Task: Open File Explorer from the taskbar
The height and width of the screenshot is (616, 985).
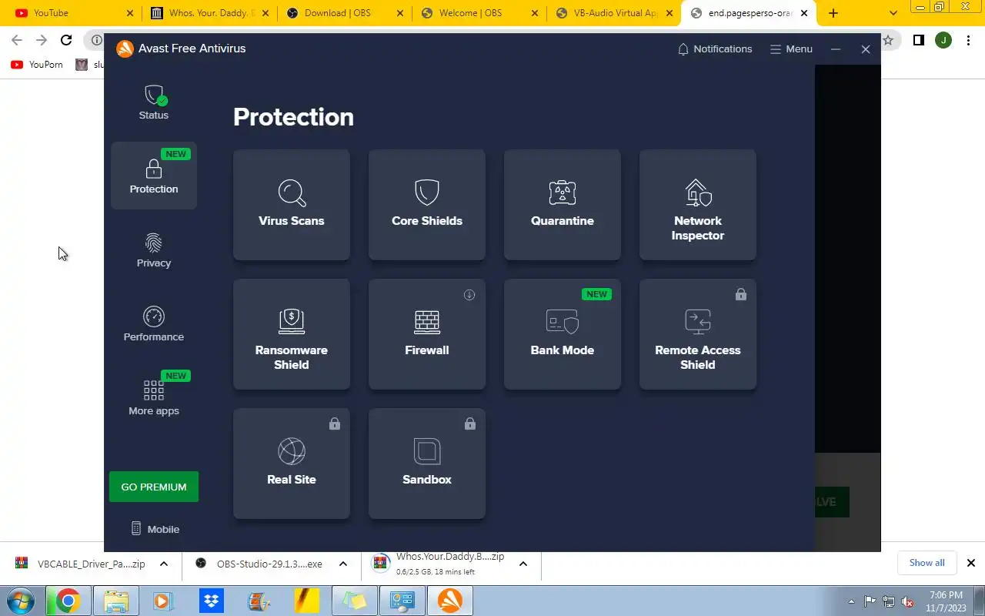Action: point(115,601)
